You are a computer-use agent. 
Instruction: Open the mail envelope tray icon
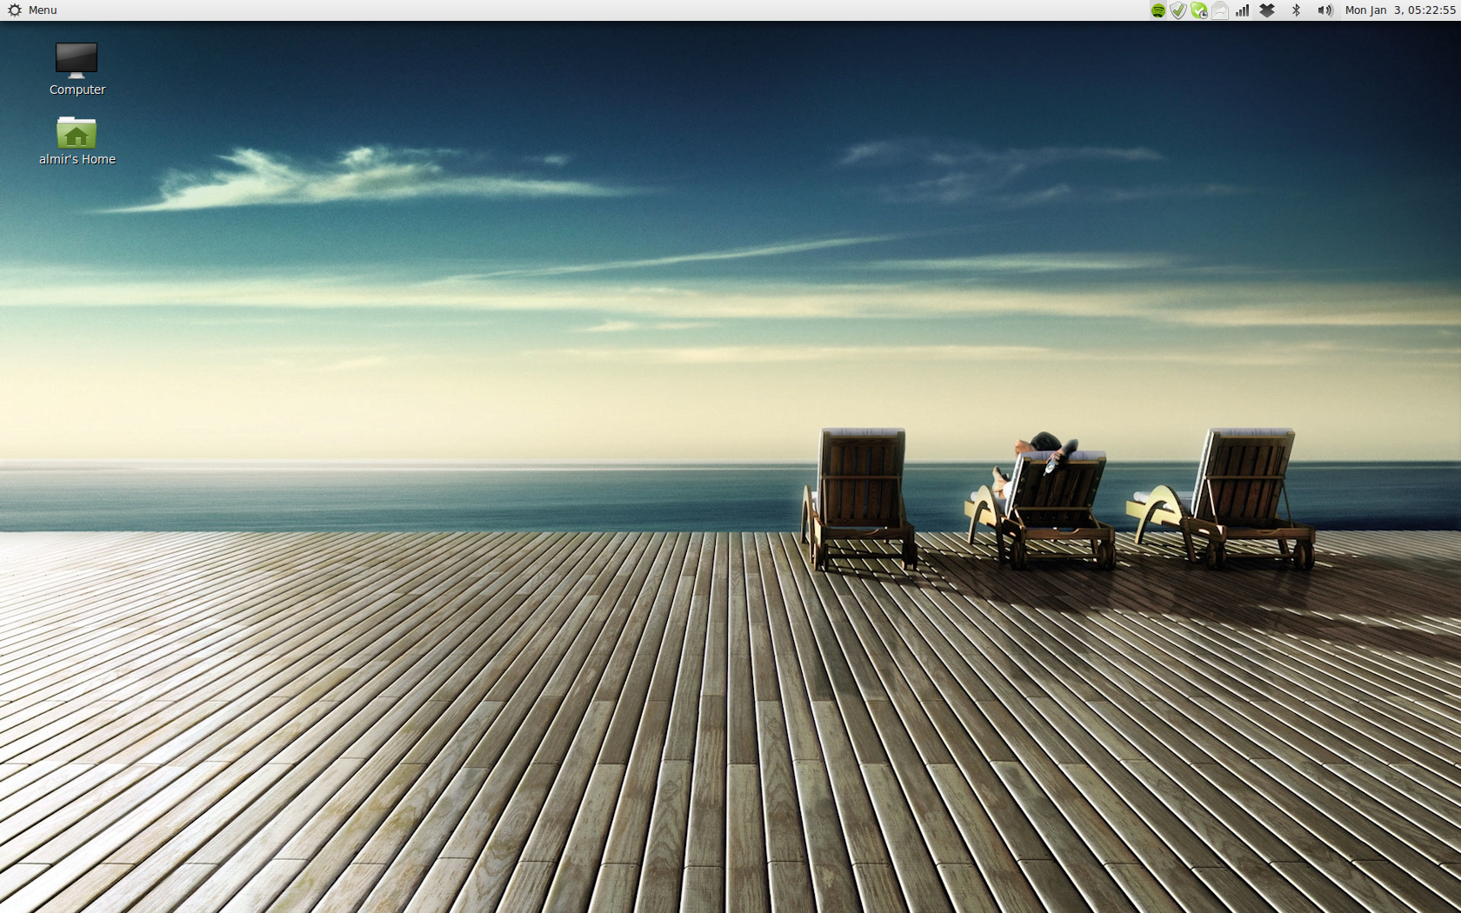[x=1220, y=10]
